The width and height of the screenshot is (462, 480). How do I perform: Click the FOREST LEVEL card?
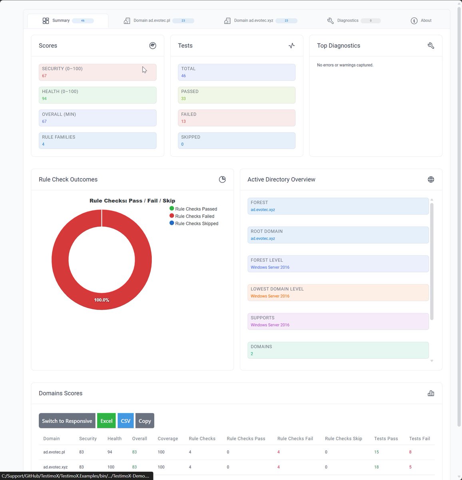[338, 264]
